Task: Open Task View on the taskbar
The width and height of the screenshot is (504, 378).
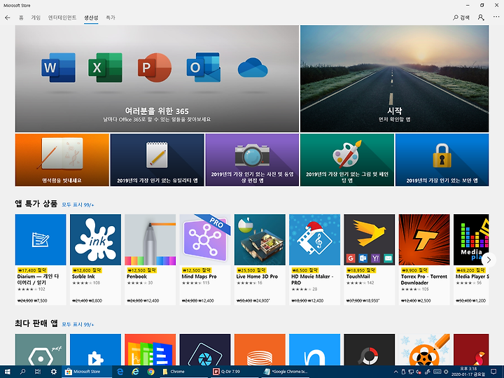Action: [38, 372]
